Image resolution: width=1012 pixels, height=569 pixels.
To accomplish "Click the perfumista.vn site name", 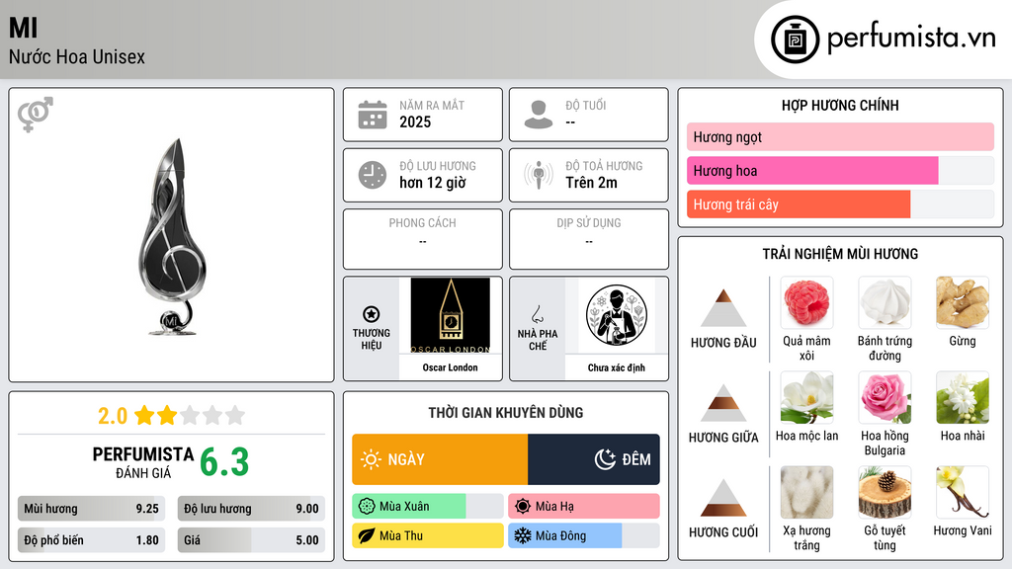I will click(x=912, y=38).
